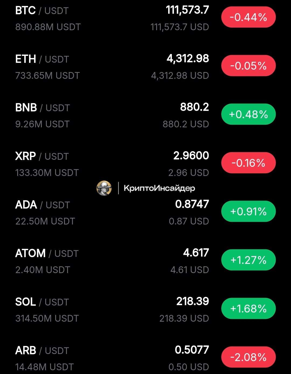The width and height of the screenshot is (291, 374).
Task: Tap the BNB +0.48% change badge
Action: click(248, 114)
